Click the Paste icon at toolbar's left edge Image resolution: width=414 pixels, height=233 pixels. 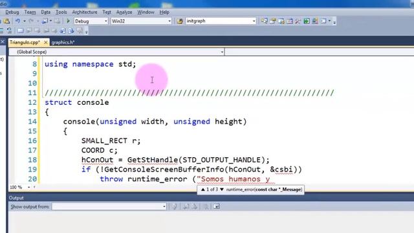(7, 21)
